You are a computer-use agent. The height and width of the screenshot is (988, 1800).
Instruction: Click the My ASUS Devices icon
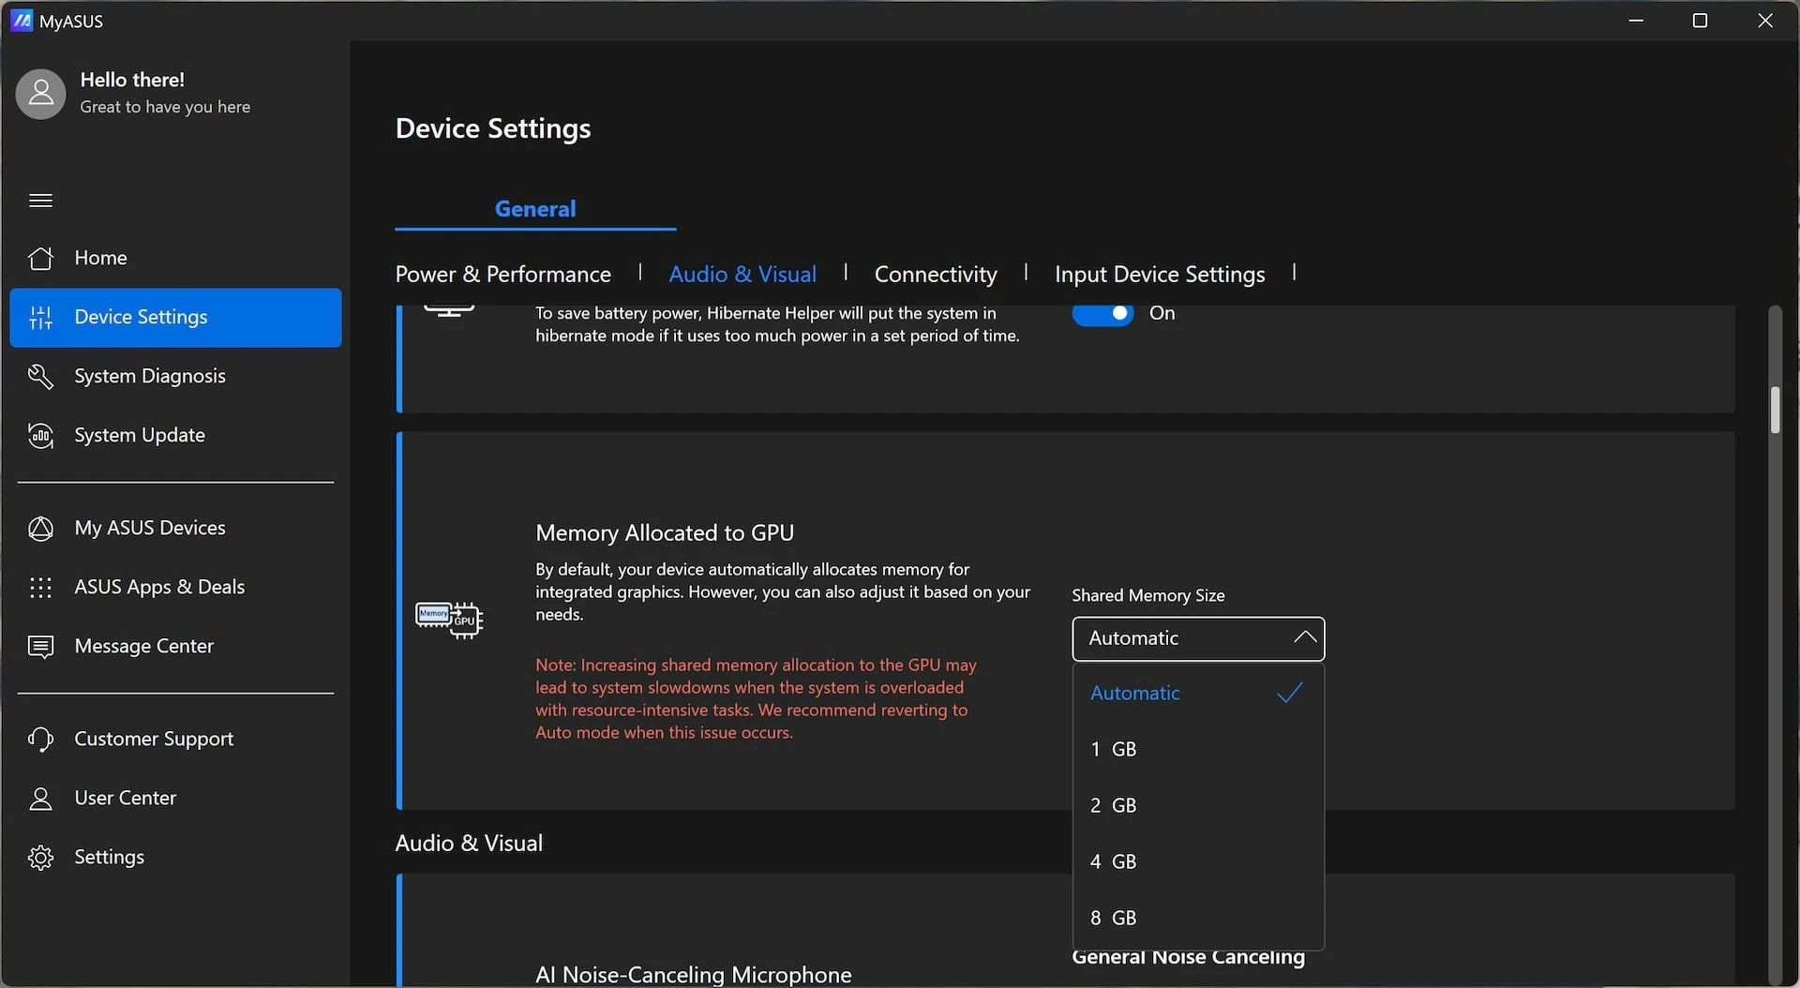(x=40, y=529)
